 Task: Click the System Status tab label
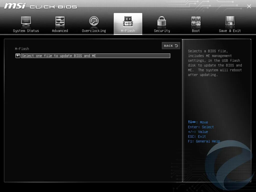coord(26,31)
